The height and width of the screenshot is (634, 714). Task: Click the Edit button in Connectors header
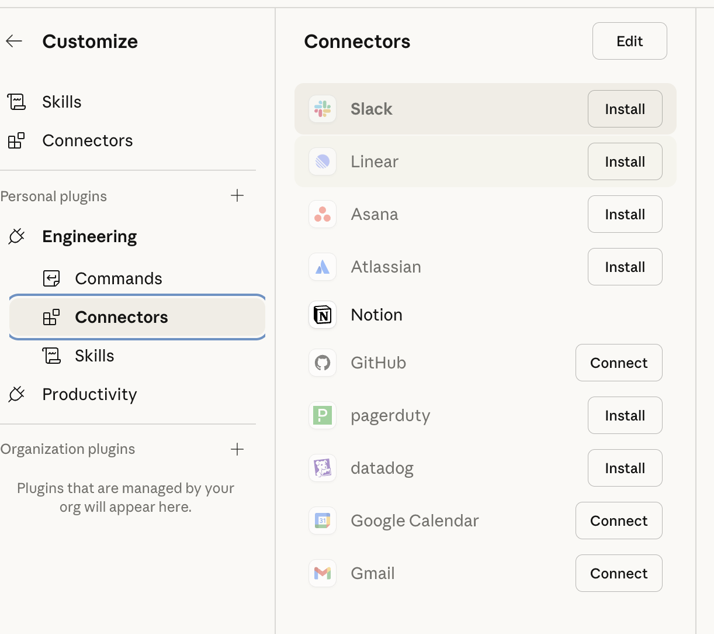coord(630,41)
